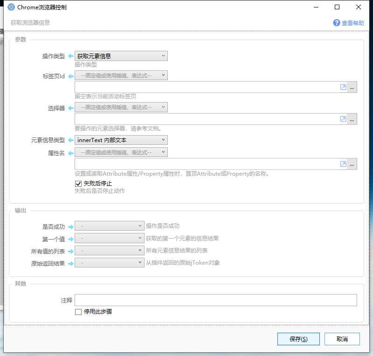Click the description 获取的第一个元素的信息结果
Screen dimensions: 373x356
click(182, 238)
